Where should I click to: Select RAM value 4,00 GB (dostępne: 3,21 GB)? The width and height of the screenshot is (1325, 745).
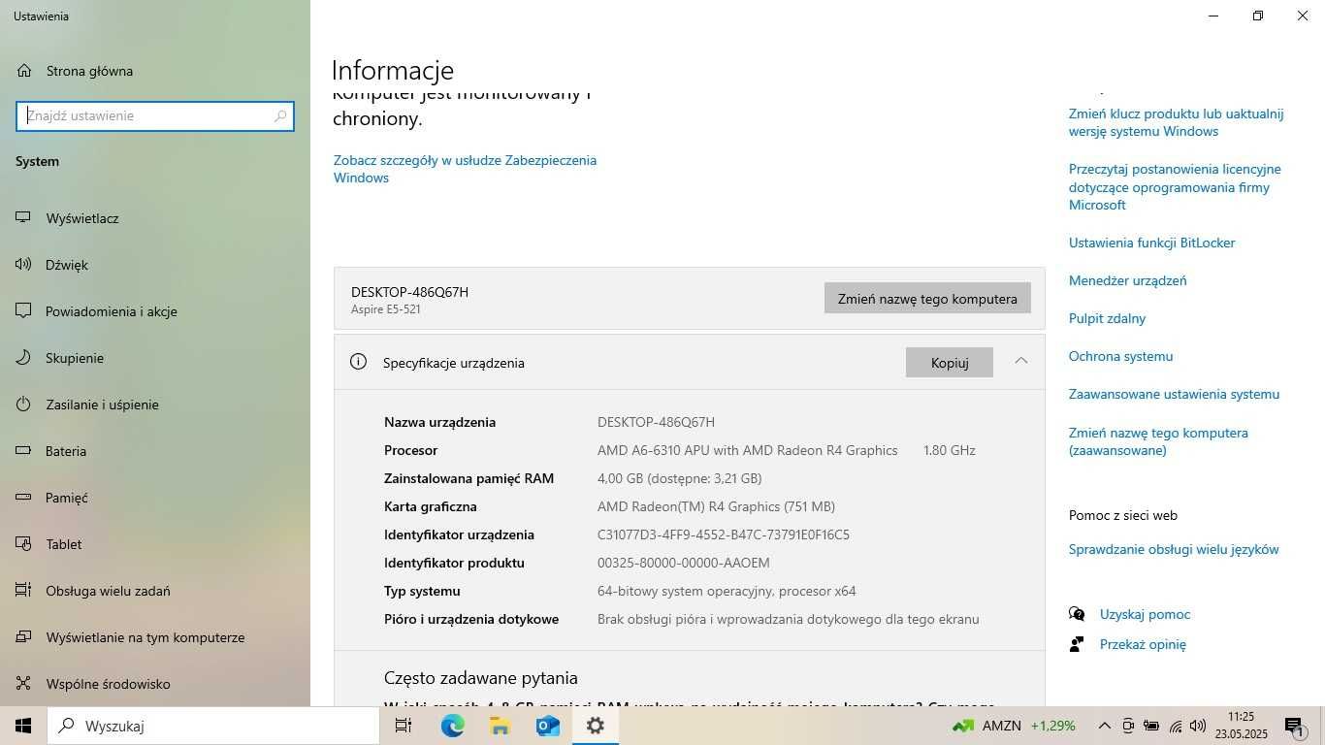679,478
